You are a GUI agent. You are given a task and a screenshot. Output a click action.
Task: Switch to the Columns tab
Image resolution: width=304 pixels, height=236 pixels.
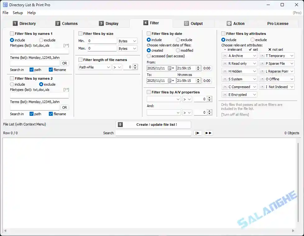66,23
